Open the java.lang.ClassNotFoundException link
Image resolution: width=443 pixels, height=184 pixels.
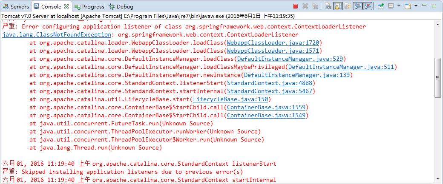pyautogui.click(x=57, y=35)
